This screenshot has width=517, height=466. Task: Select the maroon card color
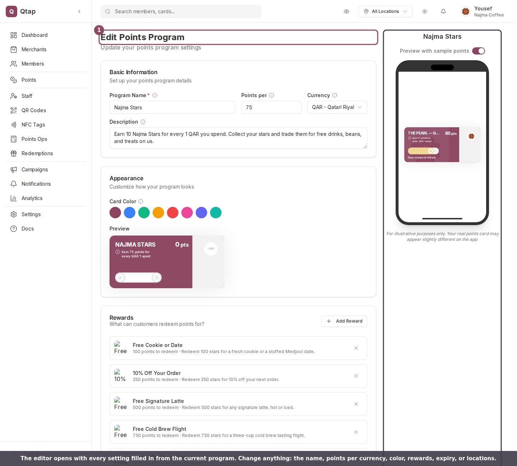(x=115, y=213)
